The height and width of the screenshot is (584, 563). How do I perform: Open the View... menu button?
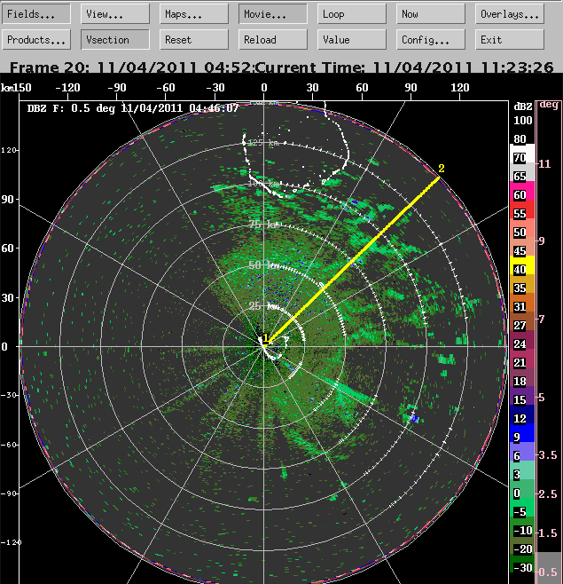pos(115,14)
